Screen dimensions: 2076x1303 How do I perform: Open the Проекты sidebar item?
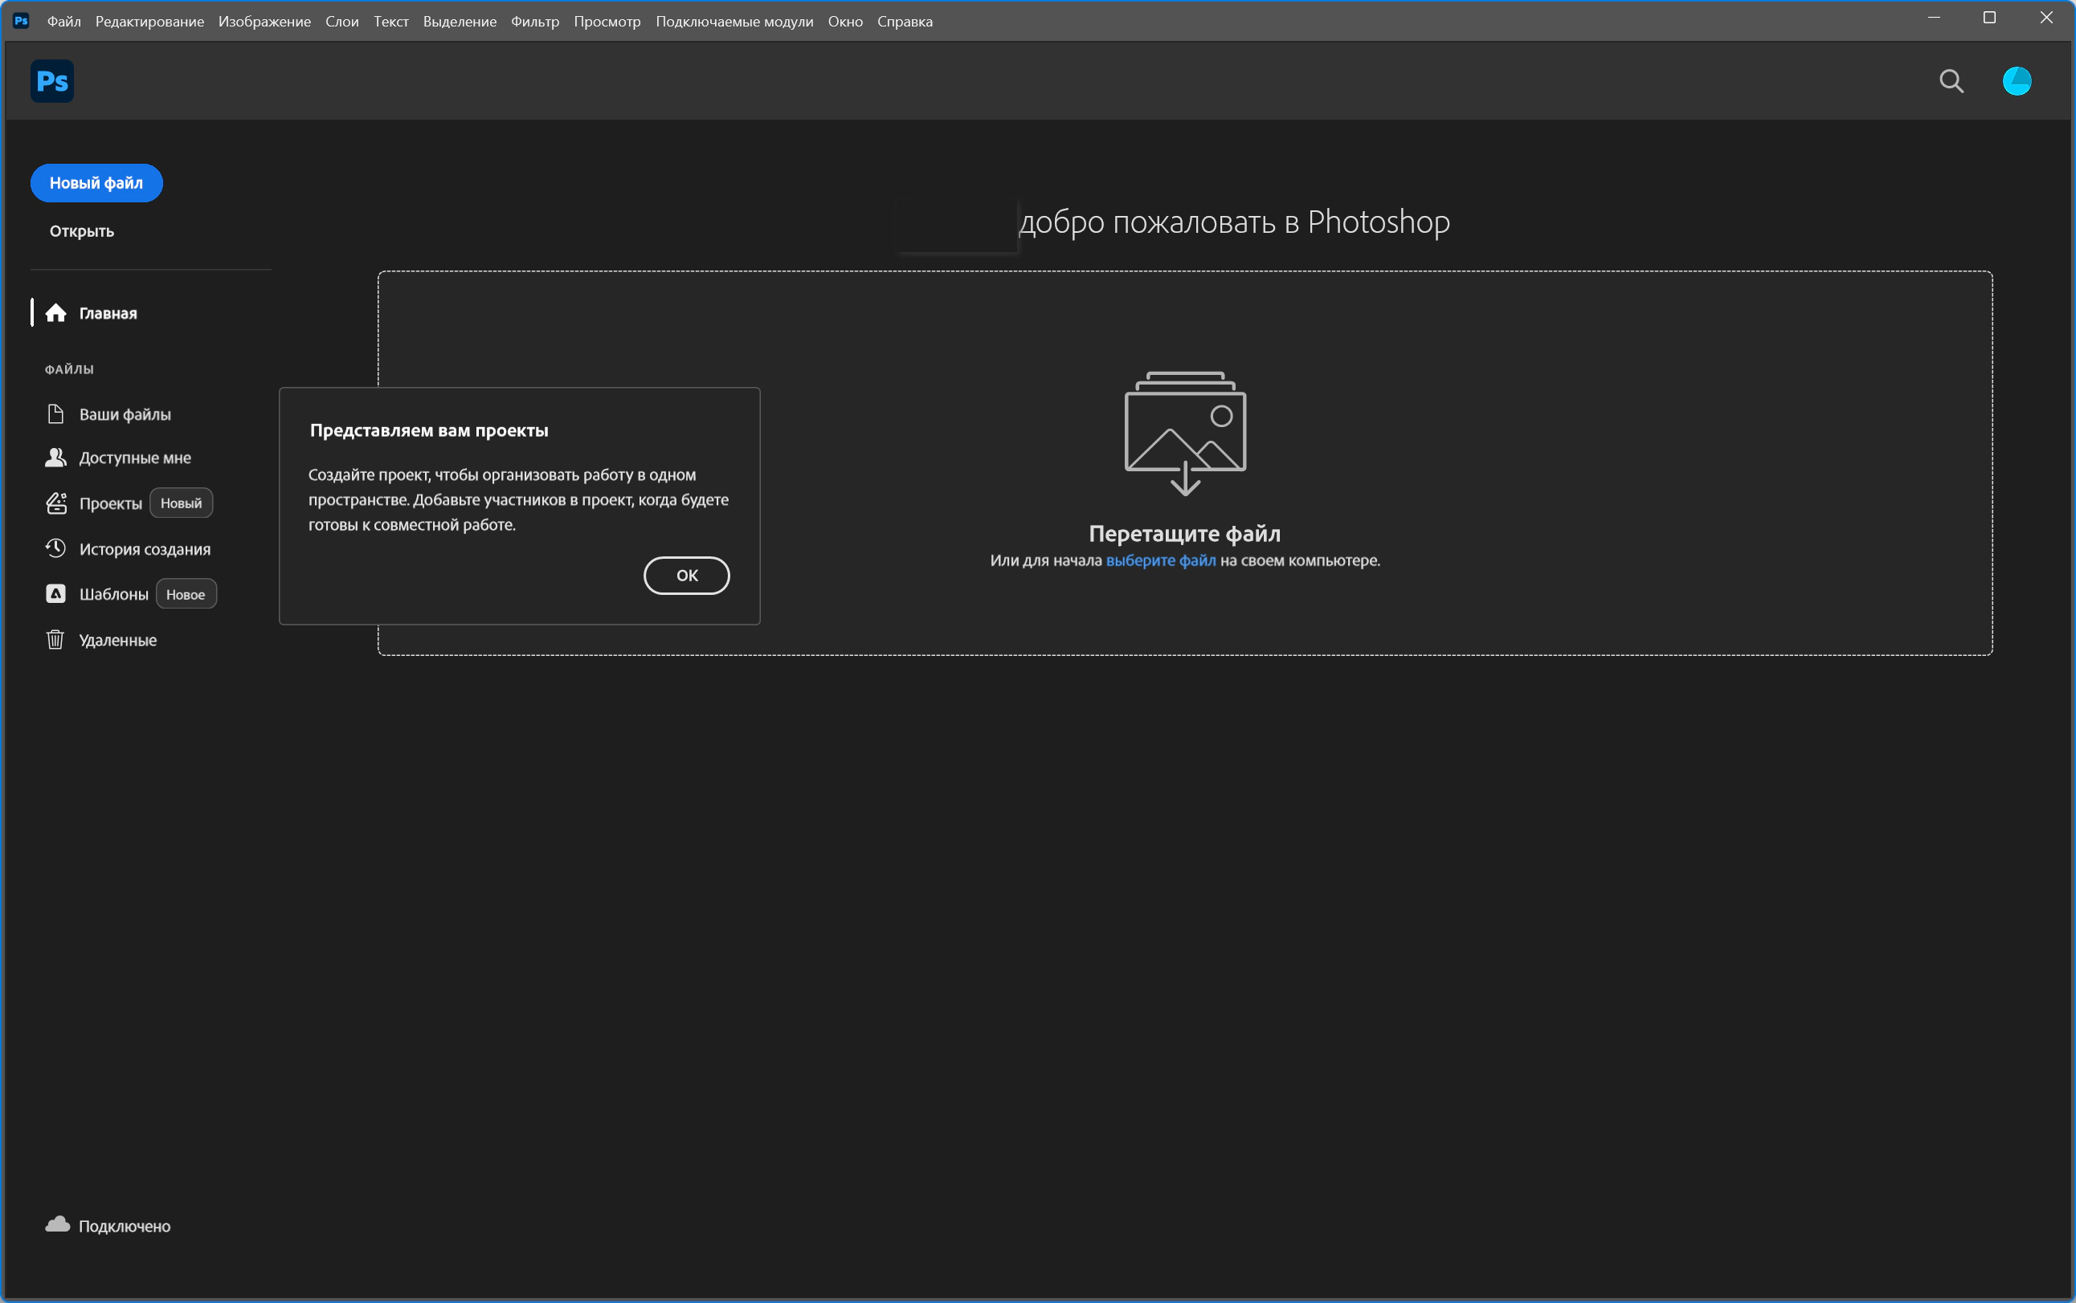pos(110,503)
